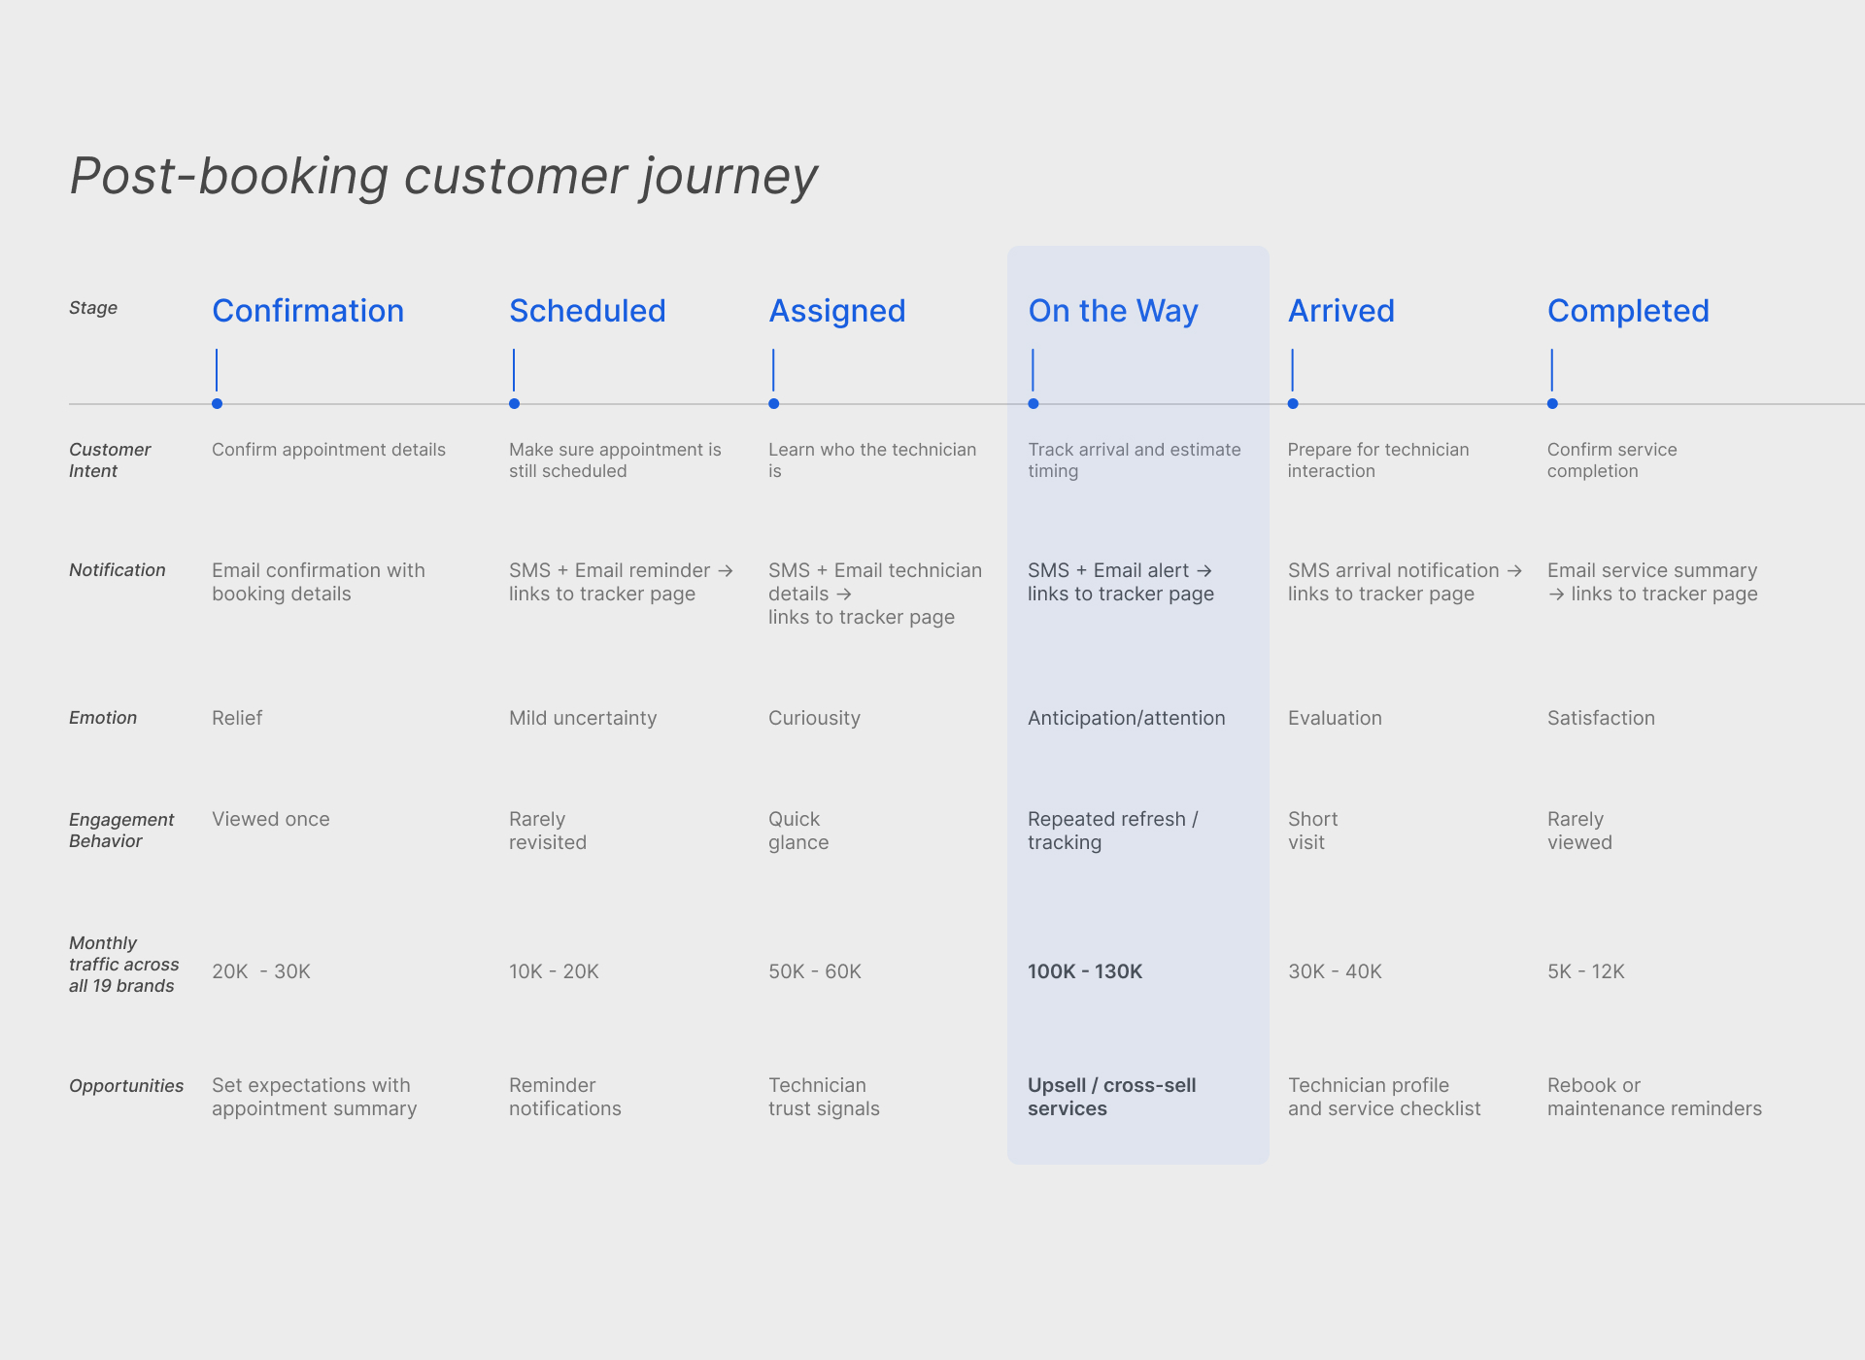The width and height of the screenshot is (1865, 1360).
Task: Select the On the Way timeline dot
Action: tap(1033, 404)
